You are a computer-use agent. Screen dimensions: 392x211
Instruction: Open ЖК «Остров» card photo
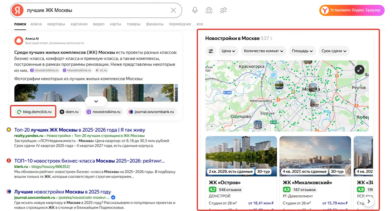(x=241, y=156)
